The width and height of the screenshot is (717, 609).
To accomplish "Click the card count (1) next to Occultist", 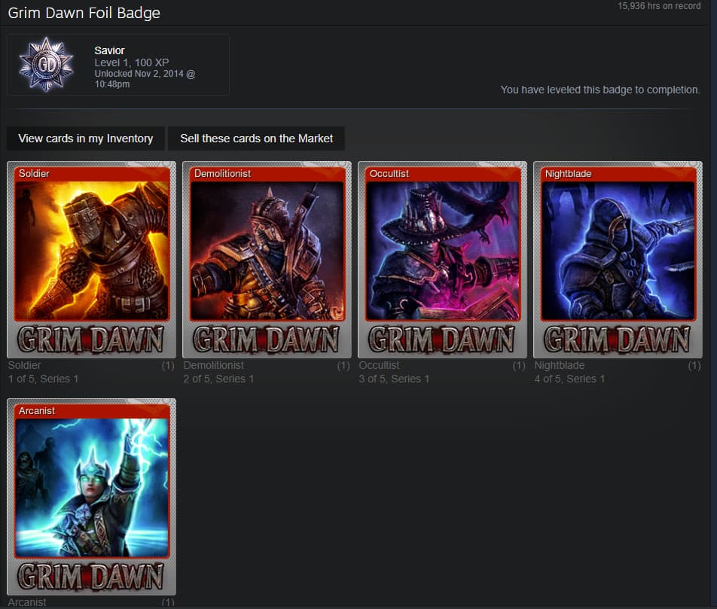I will coord(519,365).
